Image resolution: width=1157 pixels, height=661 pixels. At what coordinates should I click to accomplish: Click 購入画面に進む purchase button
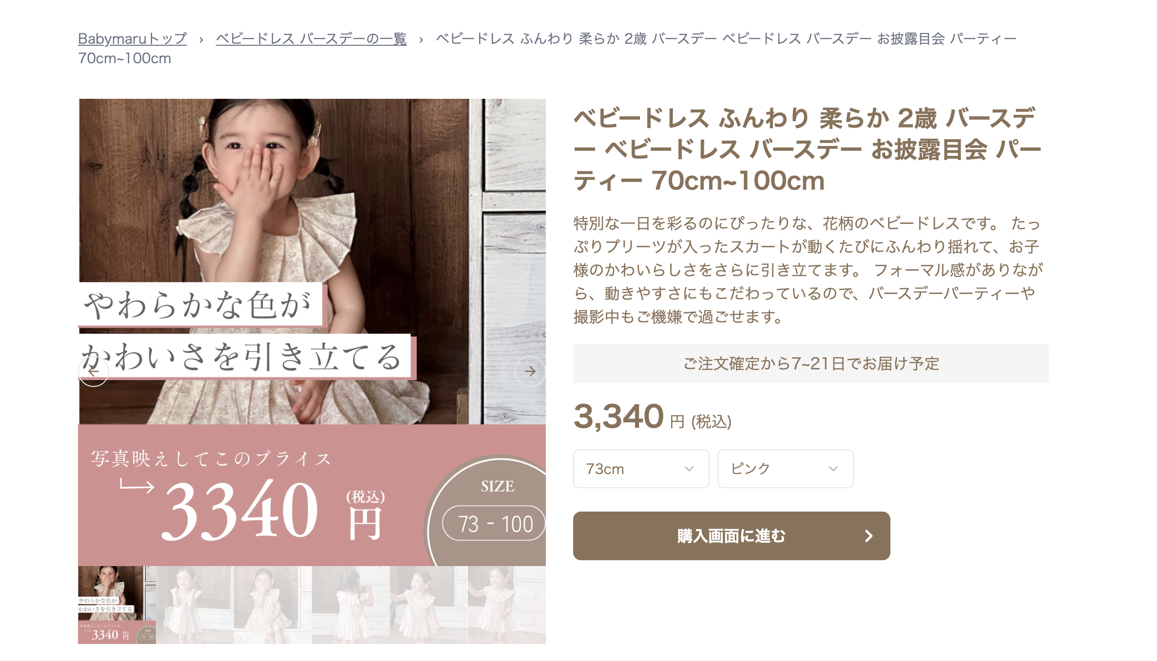pyautogui.click(x=732, y=536)
